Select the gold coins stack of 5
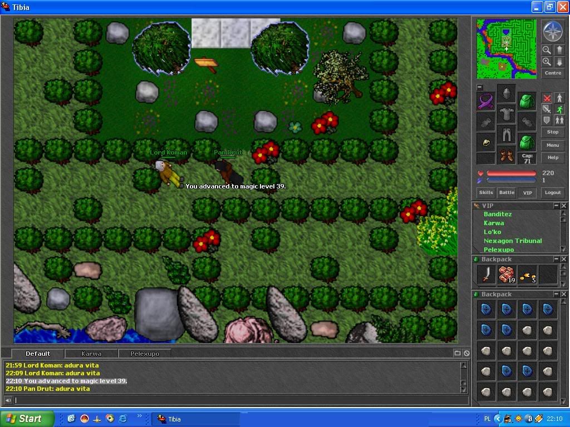 (527, 274)
